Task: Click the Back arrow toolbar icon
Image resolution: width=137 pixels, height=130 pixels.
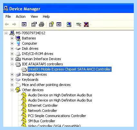Action: 7,24
